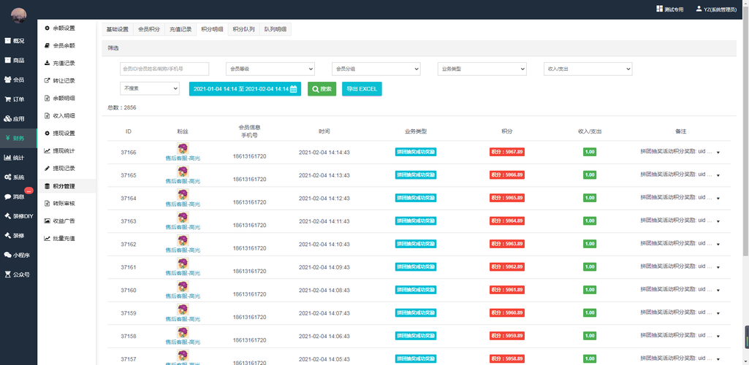Click the calendar icon in date range picker
The image size is (749, 365).
[x=294, y=89]
